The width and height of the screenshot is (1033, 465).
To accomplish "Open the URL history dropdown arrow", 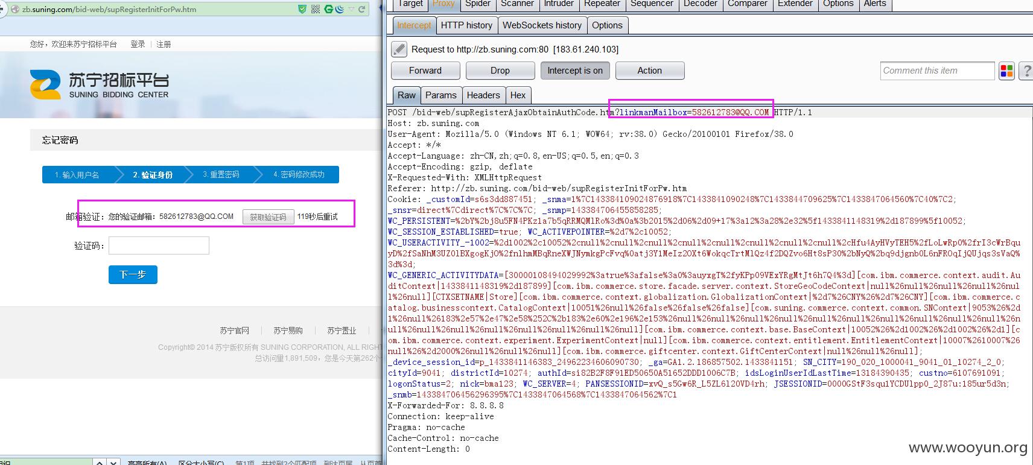I will click(x=352, y=9).
